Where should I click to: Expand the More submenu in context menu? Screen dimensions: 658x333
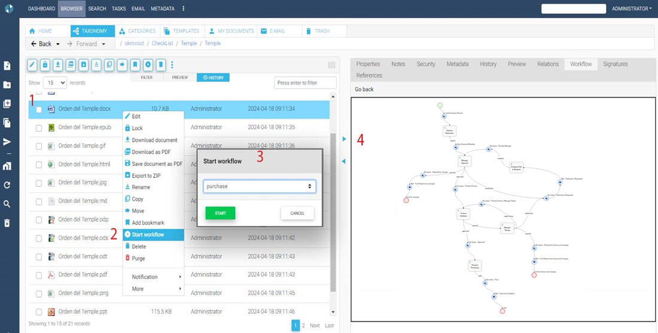[x=153, y=289]
